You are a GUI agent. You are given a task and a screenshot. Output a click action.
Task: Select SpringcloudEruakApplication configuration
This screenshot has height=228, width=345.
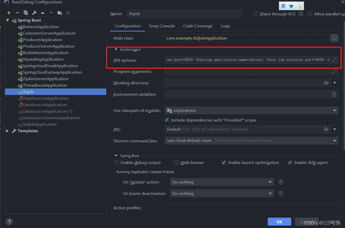pyautogui.click(x=50, y=66)
